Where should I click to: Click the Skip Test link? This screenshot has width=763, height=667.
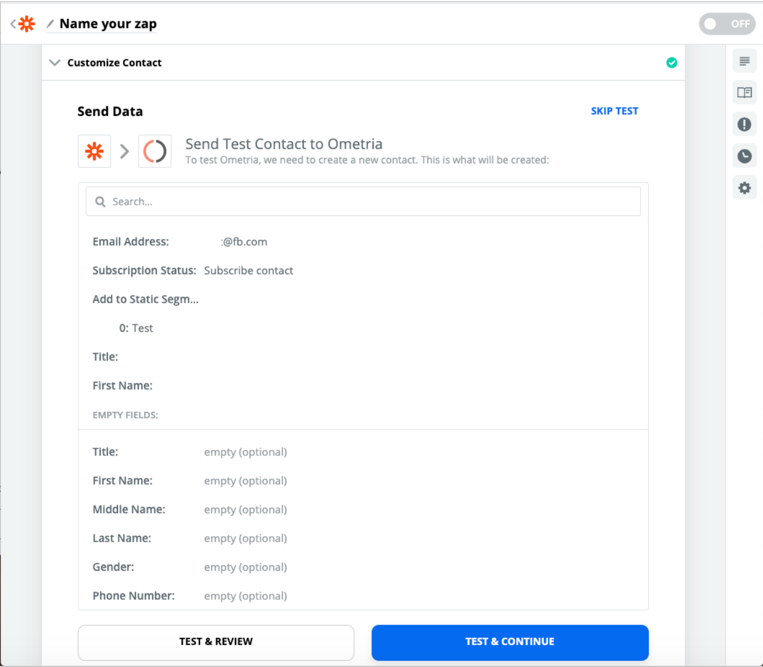click(x=614, y=111)
